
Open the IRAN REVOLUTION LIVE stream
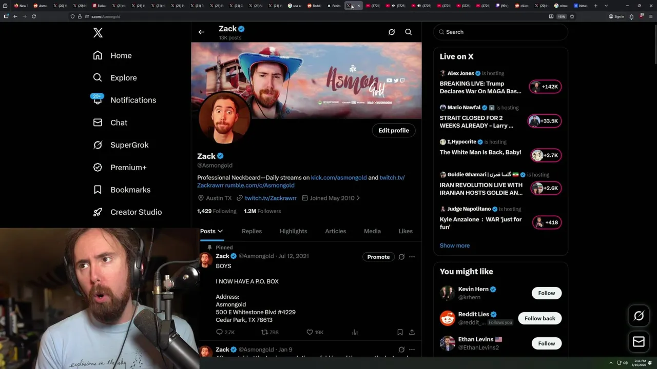[x=481, y=189]
